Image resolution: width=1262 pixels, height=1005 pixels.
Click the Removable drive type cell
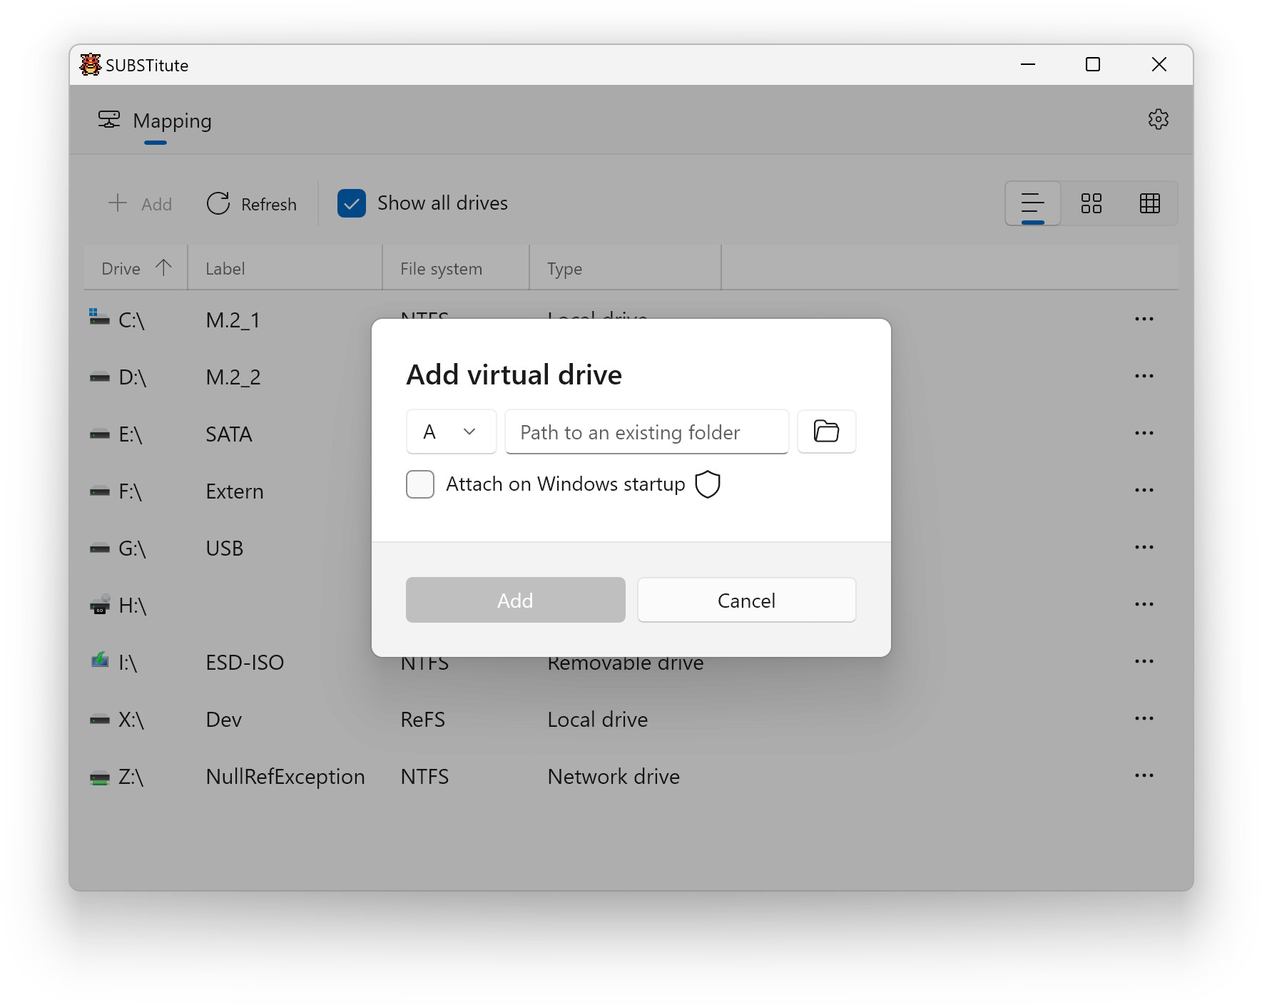(x=626, y=663)
